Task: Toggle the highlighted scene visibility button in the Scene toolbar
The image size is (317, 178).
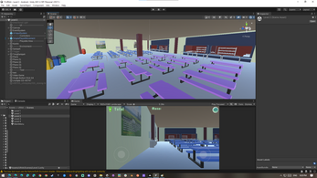Action: pyautogui.click(x=239, y=17)
